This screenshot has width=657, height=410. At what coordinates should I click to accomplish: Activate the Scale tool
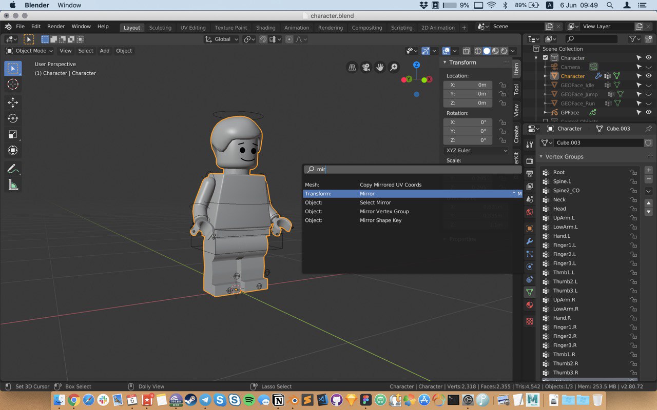(13, 134)
